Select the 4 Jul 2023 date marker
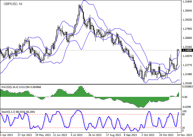193x137 pixels. pos(77,135)
